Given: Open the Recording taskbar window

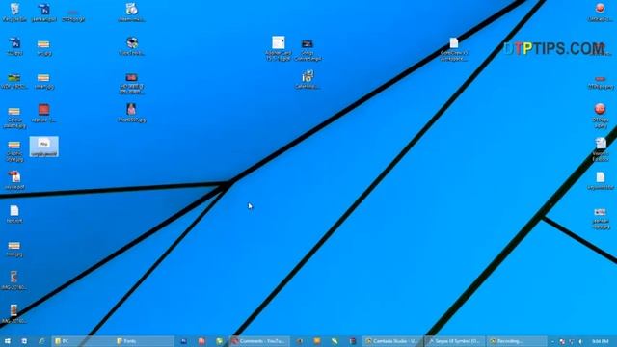Looking at the screenshot, I should coord(517,341).
